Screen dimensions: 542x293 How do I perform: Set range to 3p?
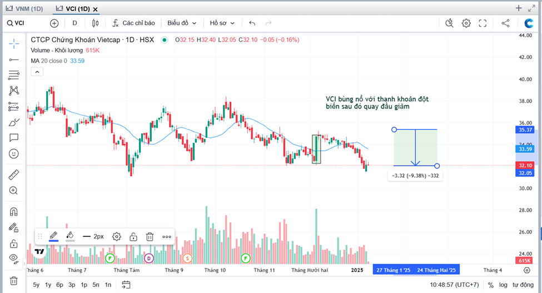point(72,285)
